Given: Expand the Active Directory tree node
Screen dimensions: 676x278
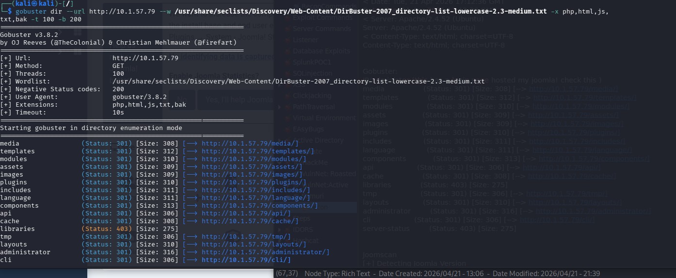Looking at the screenshot, I should click(x=279, y=141).
